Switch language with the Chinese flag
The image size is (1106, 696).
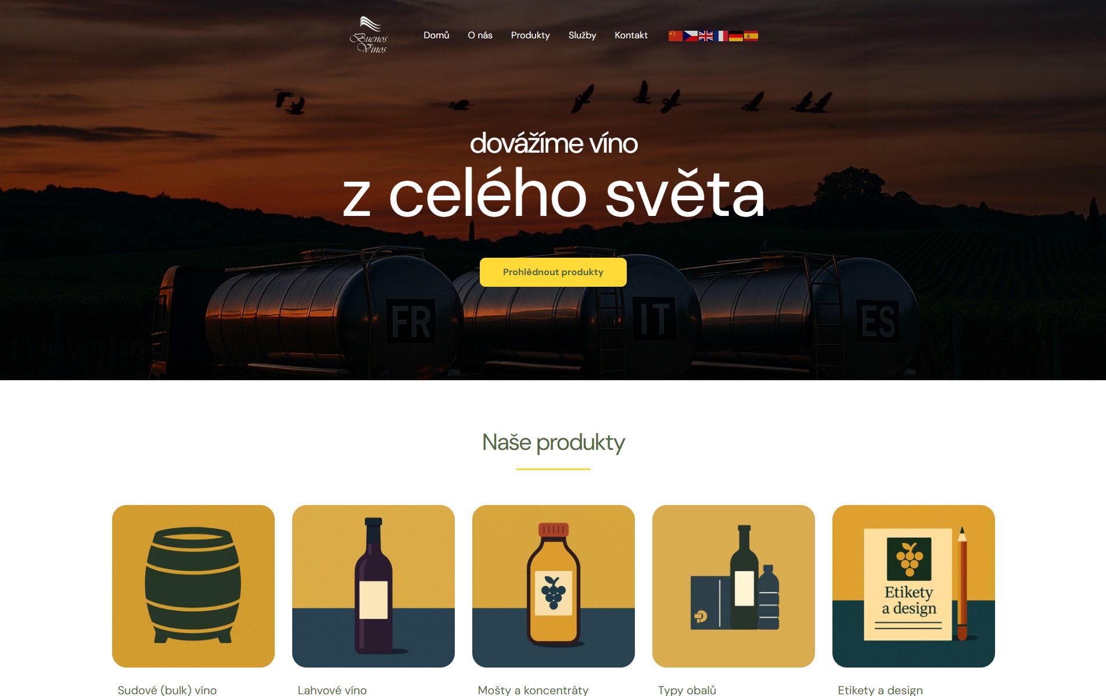coord(675,36)
